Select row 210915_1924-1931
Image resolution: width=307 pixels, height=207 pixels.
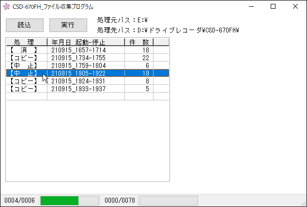tap(88, 81)
